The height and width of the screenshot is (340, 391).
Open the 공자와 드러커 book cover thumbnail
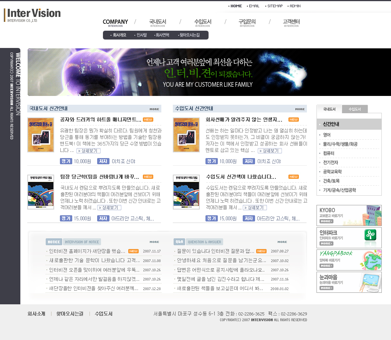pos(41,135)
